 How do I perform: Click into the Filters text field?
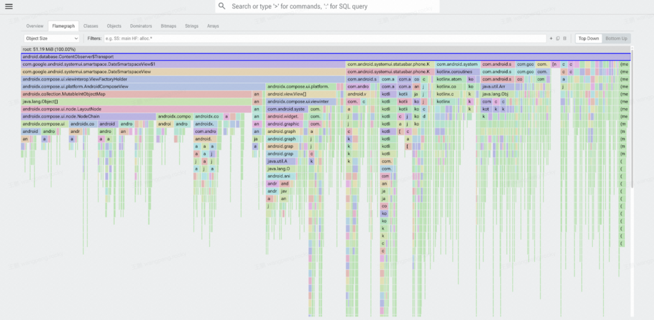pyautogui.click(x=325, y=38)
